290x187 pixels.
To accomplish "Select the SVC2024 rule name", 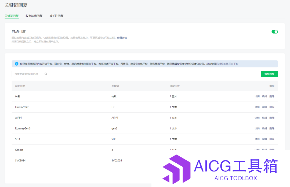I will pyautogui.click(x=20, y=160).
